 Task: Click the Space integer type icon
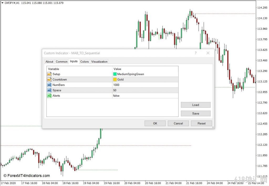[49, 90]
